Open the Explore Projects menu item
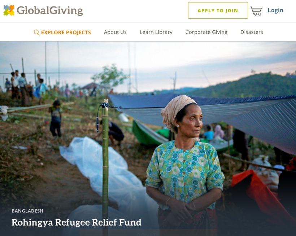The height and width of the screenshot is (236, 296). (66, 32)
